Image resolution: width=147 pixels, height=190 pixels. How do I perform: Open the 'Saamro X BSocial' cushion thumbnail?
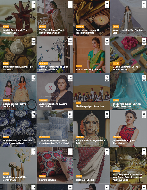pos(55,165)
